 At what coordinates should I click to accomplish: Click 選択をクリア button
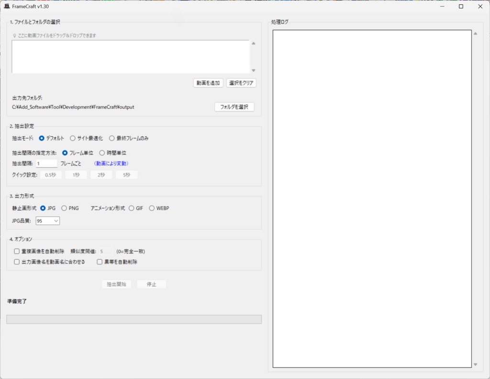241,83
